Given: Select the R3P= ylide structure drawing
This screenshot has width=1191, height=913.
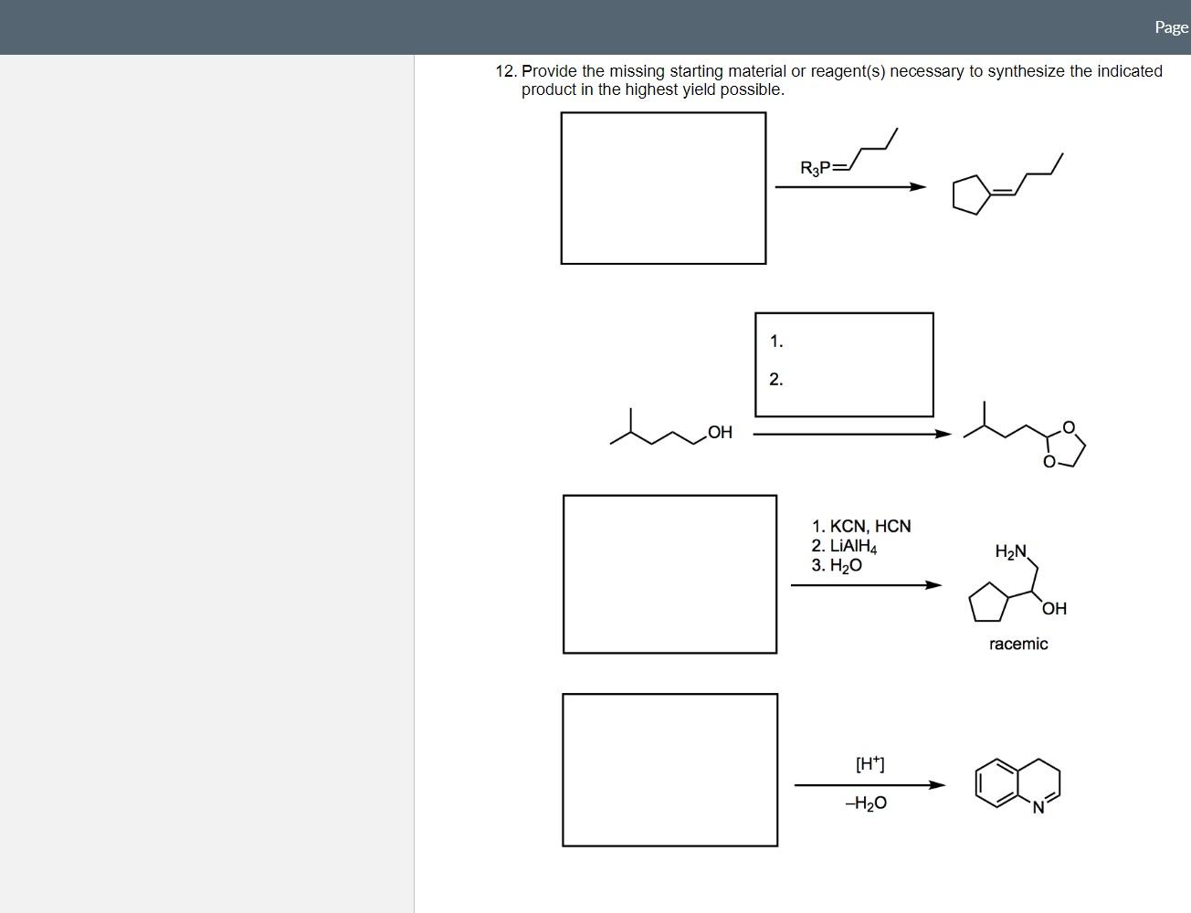Looking at the screenshot, I should coord(845,155).
